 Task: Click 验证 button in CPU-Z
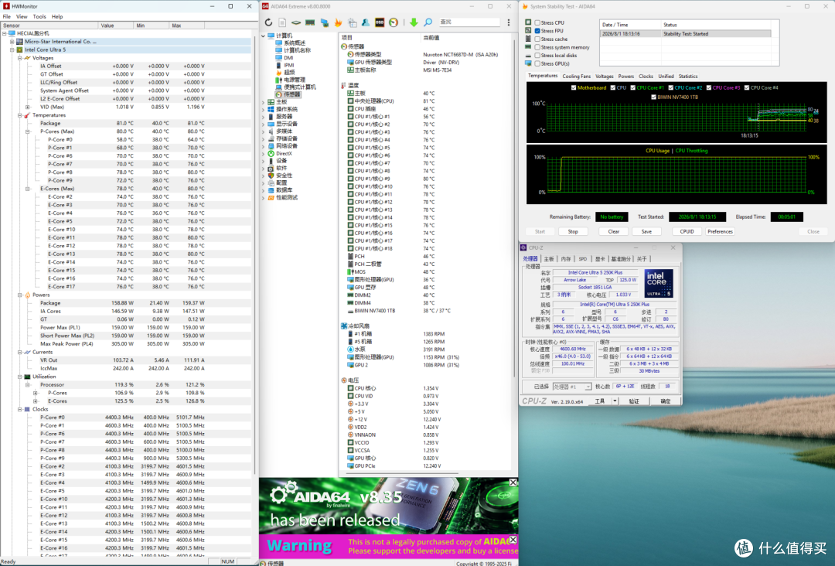point(634,401)
